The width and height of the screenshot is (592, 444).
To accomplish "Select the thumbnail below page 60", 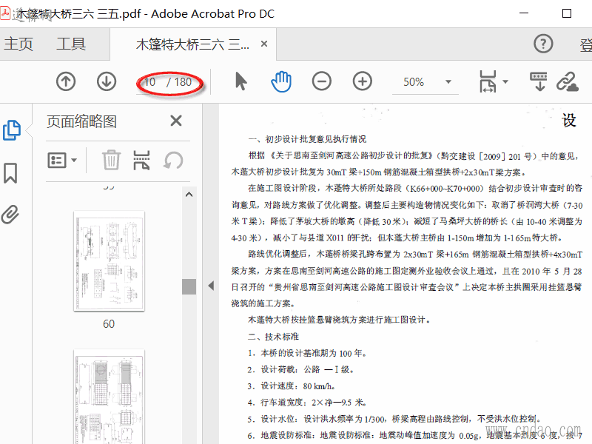I will 109,397.
